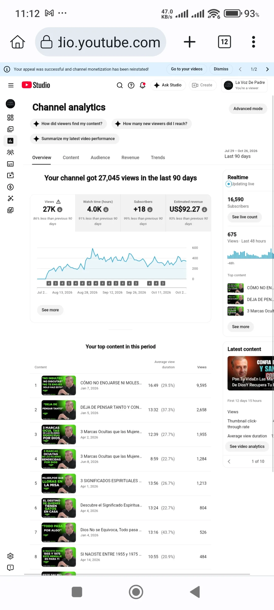The image size is (274, 610).
Task: Open DEJA DE PENSAR TANTO video title
Action: point(111,407)
